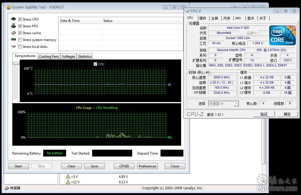Viewport: 301px width, 195px height.
Task: Click the FPU icon beside Stress FPU
Action: pyautogui.click(x=13, y=26)
